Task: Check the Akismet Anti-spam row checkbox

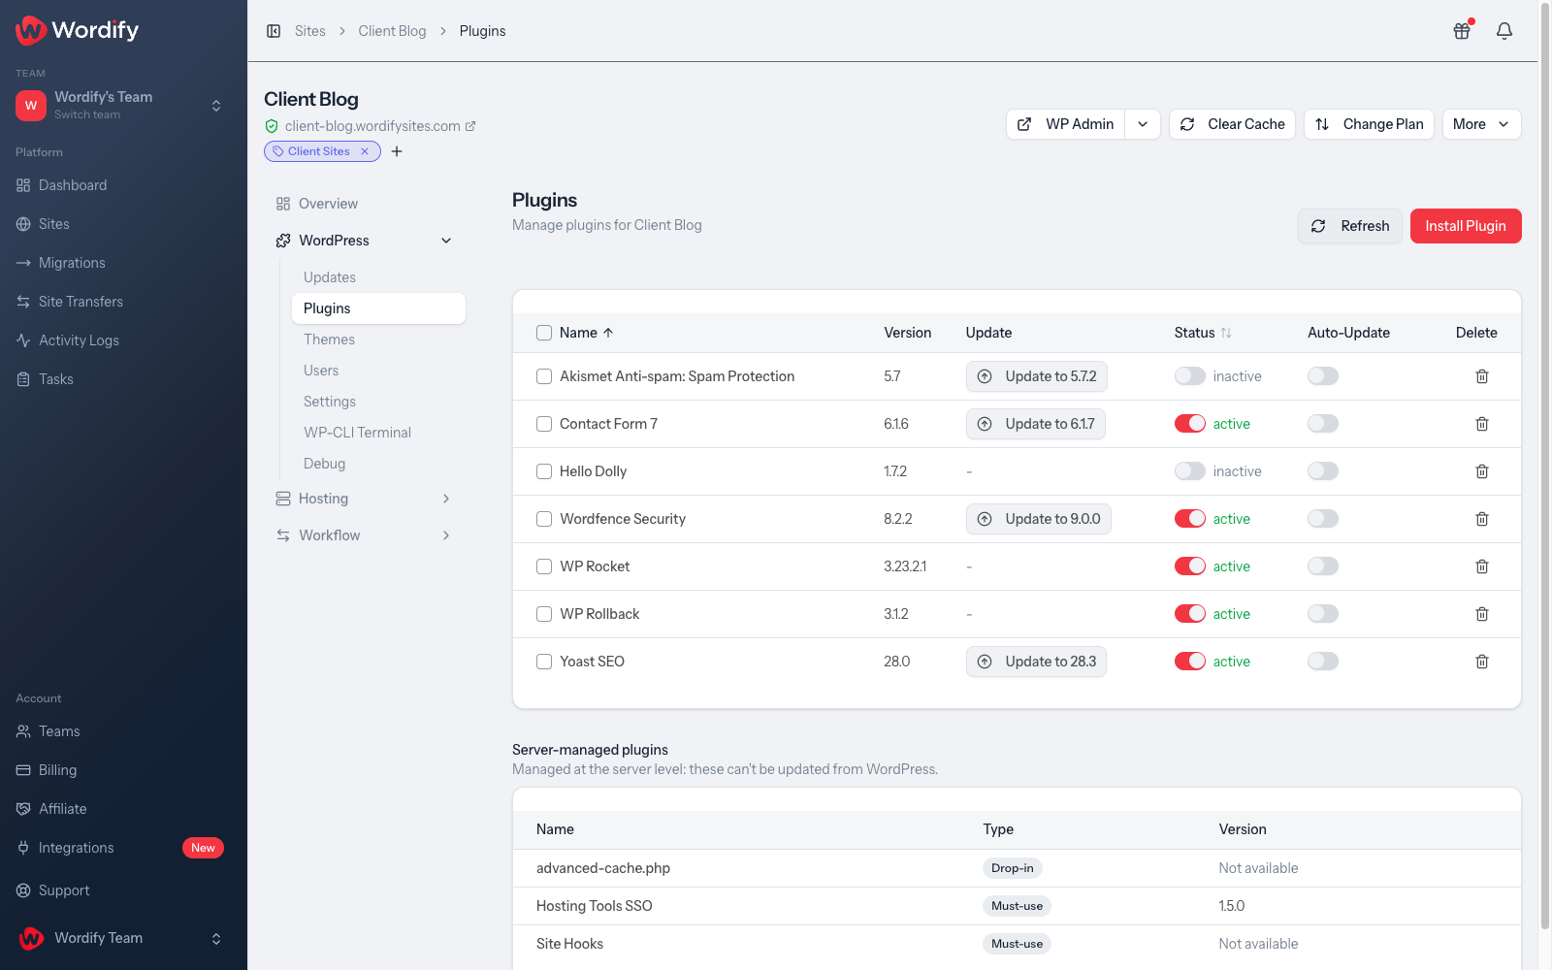Action: [544, 376]
